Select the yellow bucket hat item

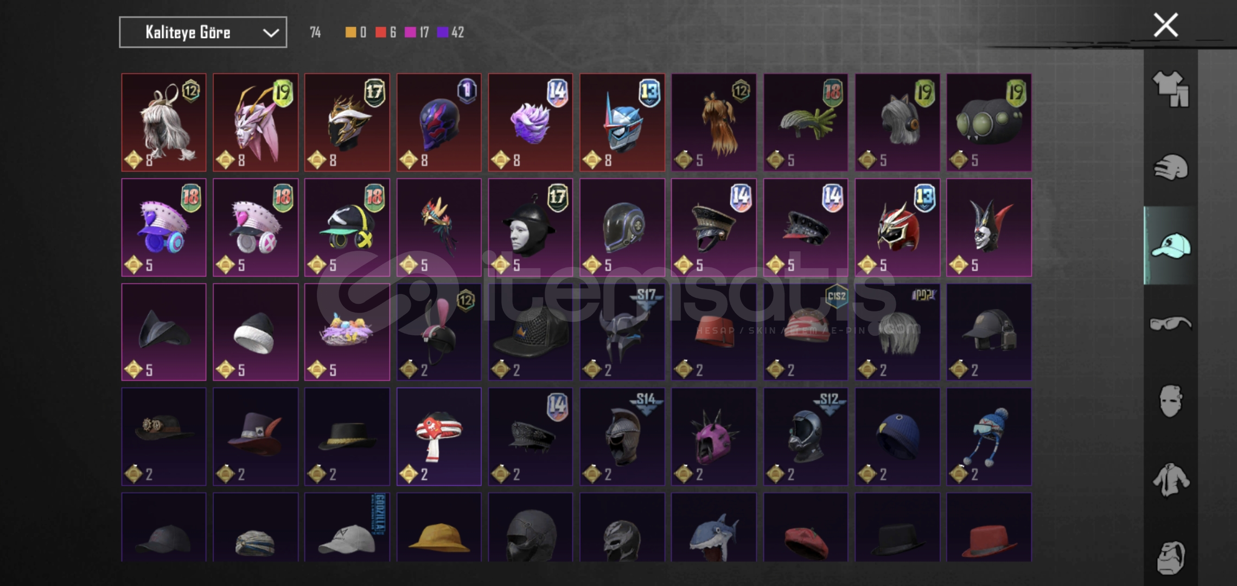(439, 527)
